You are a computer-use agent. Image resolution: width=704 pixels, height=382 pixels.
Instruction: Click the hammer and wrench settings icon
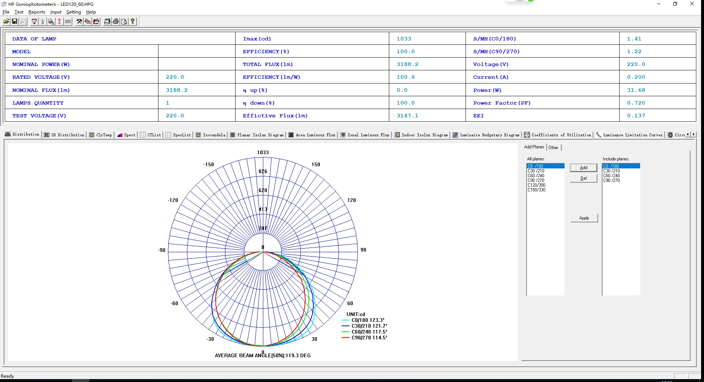coord(79,22)
